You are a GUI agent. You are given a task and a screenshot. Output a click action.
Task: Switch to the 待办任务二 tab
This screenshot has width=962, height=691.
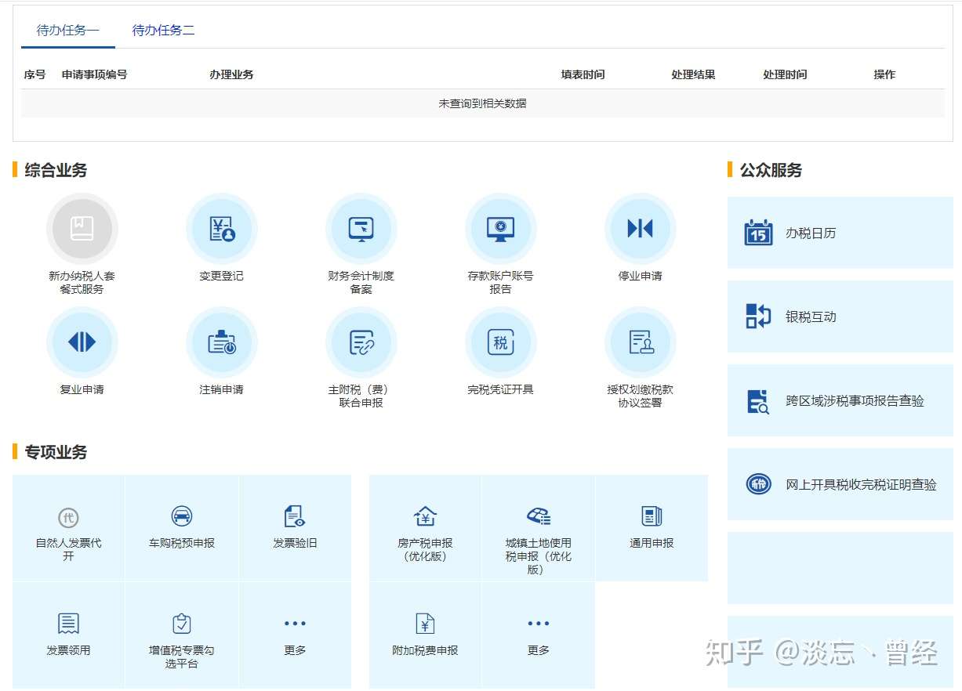pyautogui.click(x=163, y=31)
